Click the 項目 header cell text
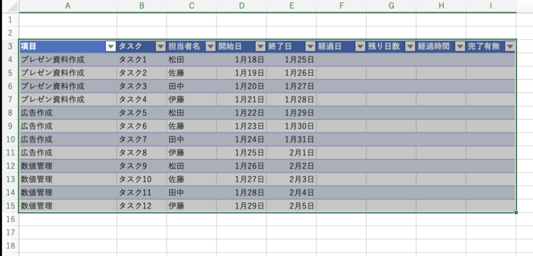 28,47
